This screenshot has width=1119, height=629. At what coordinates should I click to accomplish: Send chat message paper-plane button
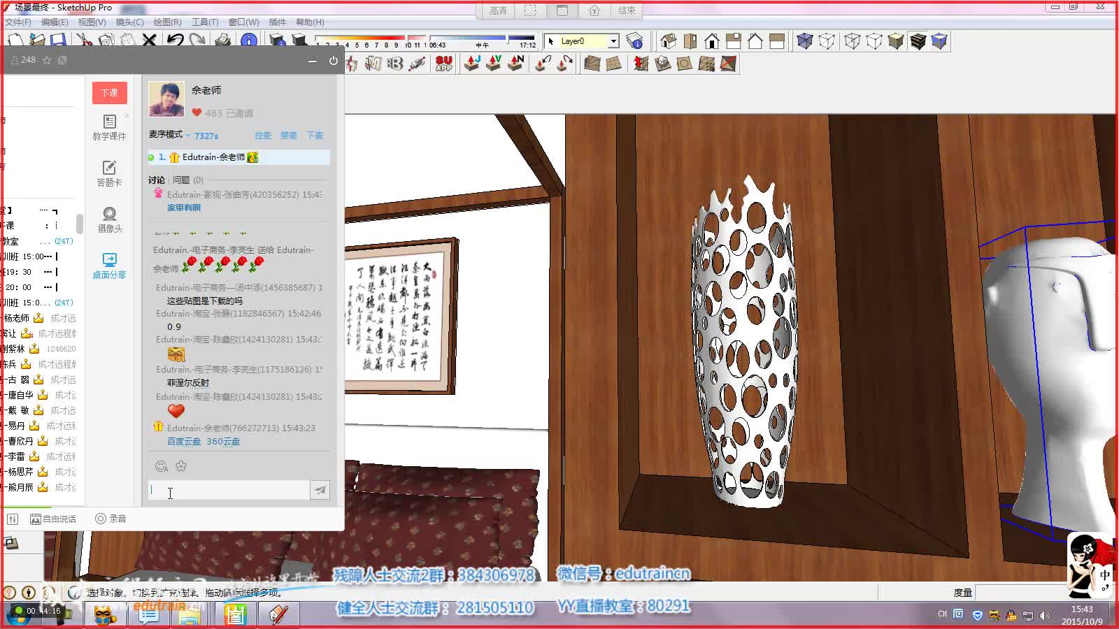(x=320, y=490)
